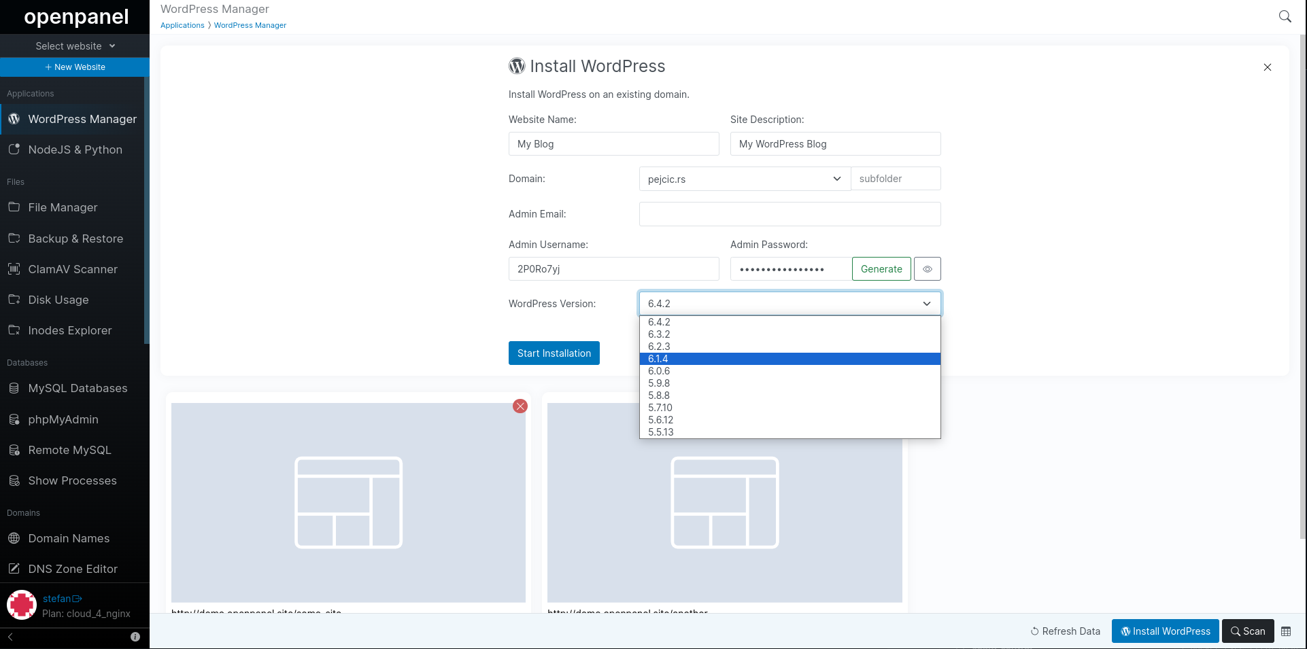The height and width of the screenshot is (649, 1307).
Task: Click the WordPress Manager sidebar logo icon
Action: tap(14, 119)
